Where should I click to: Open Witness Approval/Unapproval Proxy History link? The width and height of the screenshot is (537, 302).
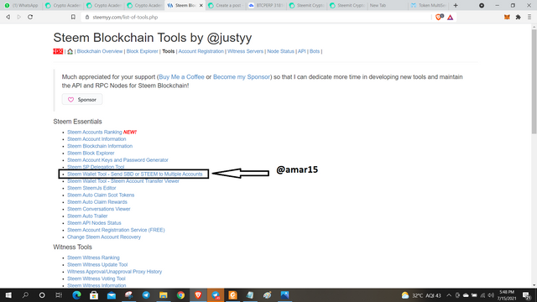click(114, 272)
